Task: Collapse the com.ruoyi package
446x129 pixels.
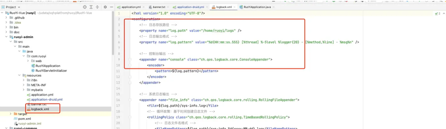Action: pos(24,56)
